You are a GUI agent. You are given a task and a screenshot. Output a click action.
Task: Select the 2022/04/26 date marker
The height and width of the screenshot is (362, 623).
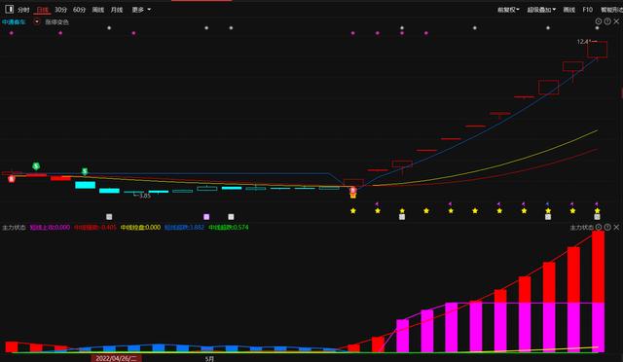click(116, 358)
